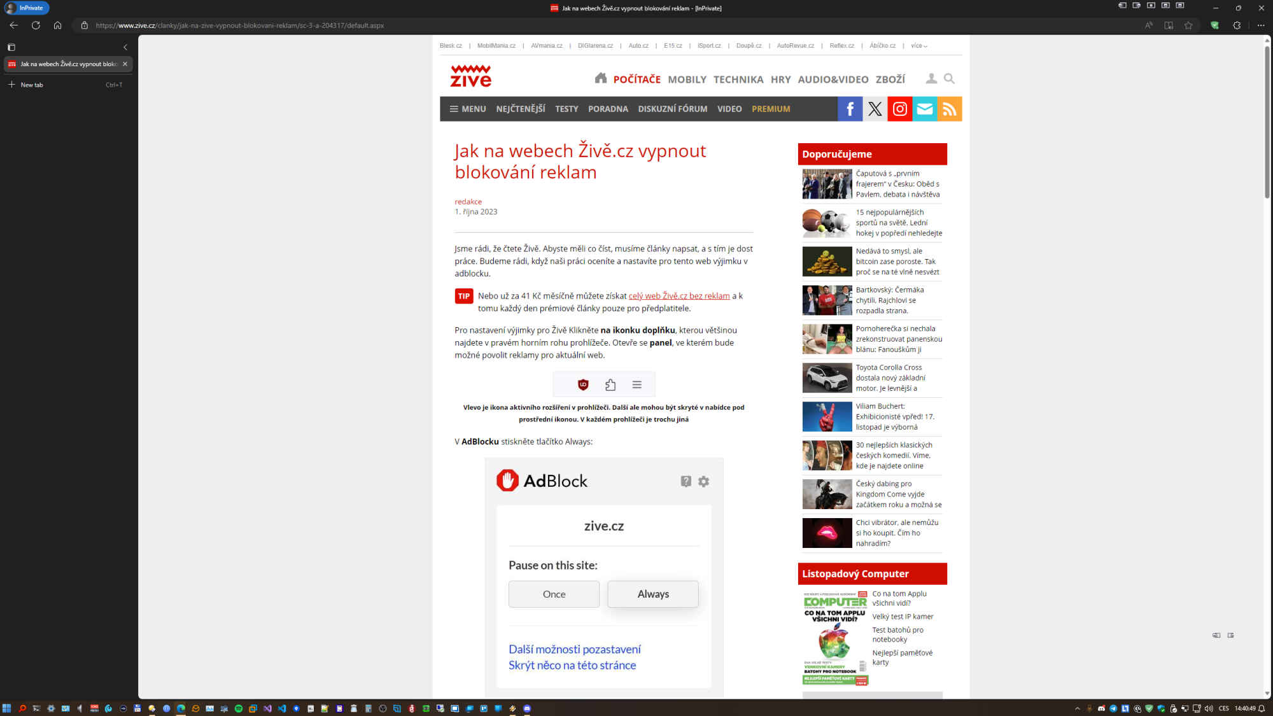Open the browser Extensions puzzle icon
The height and width of the screenshot is (716, 1273).
[1237, 25]
